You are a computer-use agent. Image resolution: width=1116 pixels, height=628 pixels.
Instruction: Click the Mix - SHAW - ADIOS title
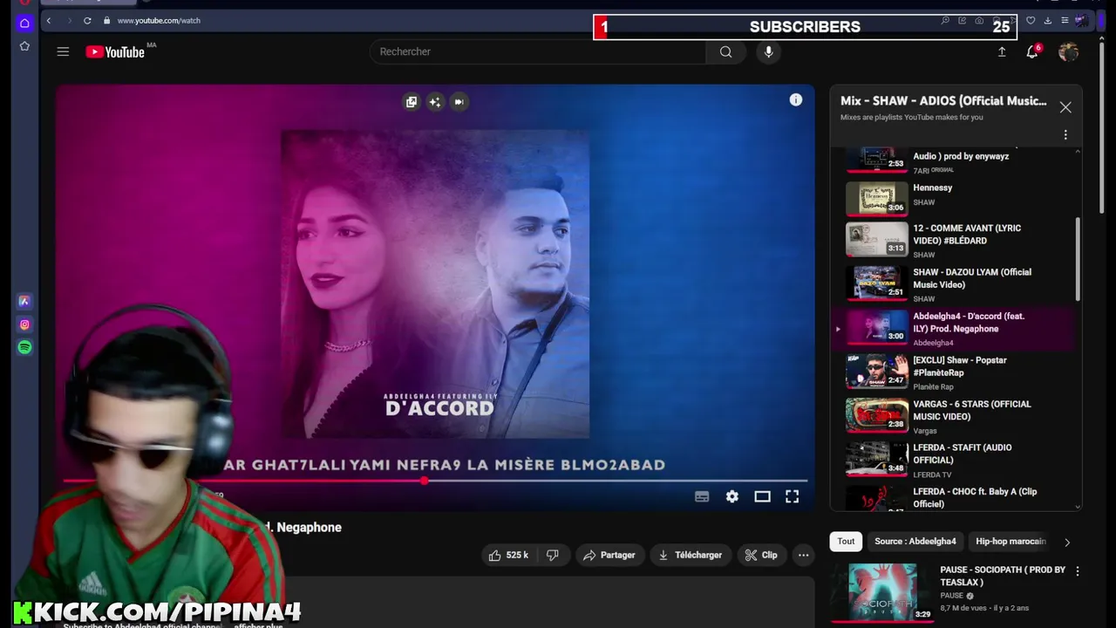click(943, 101)
